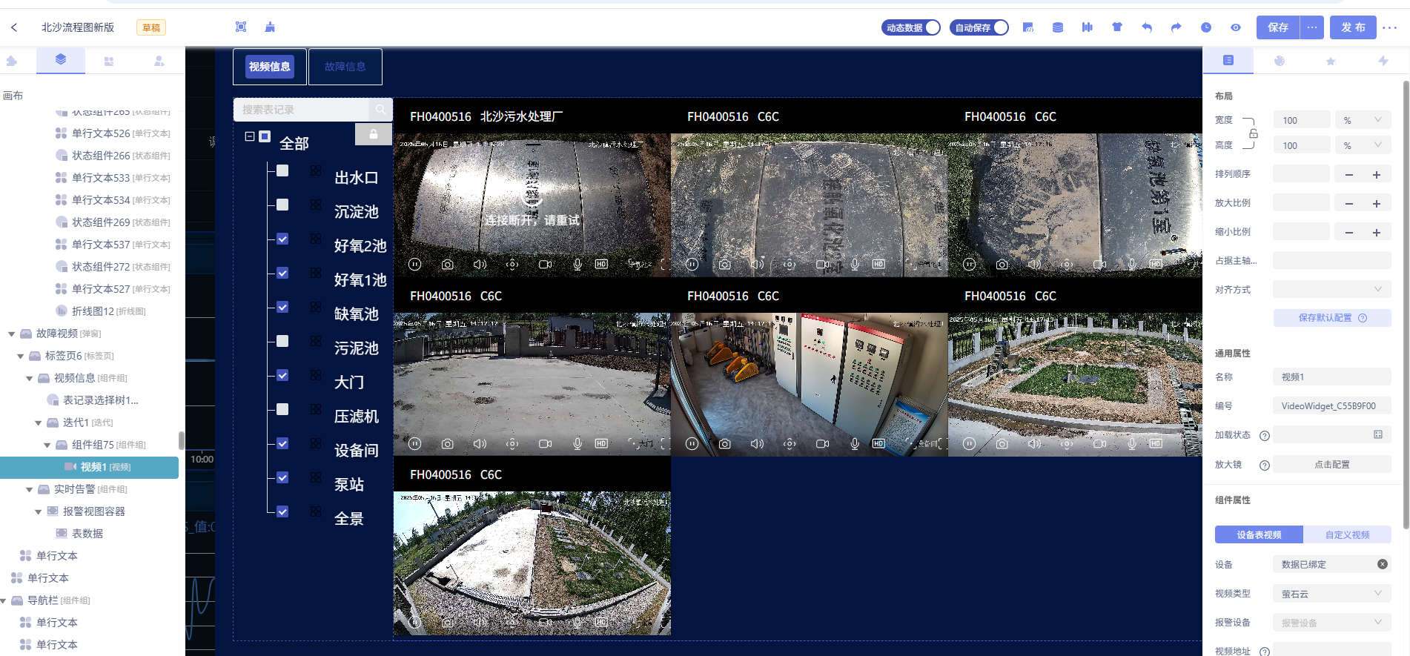1410x656 pixels.
Task: Open the save options ellipsis next to 保存
Action: click(1312, 27)
